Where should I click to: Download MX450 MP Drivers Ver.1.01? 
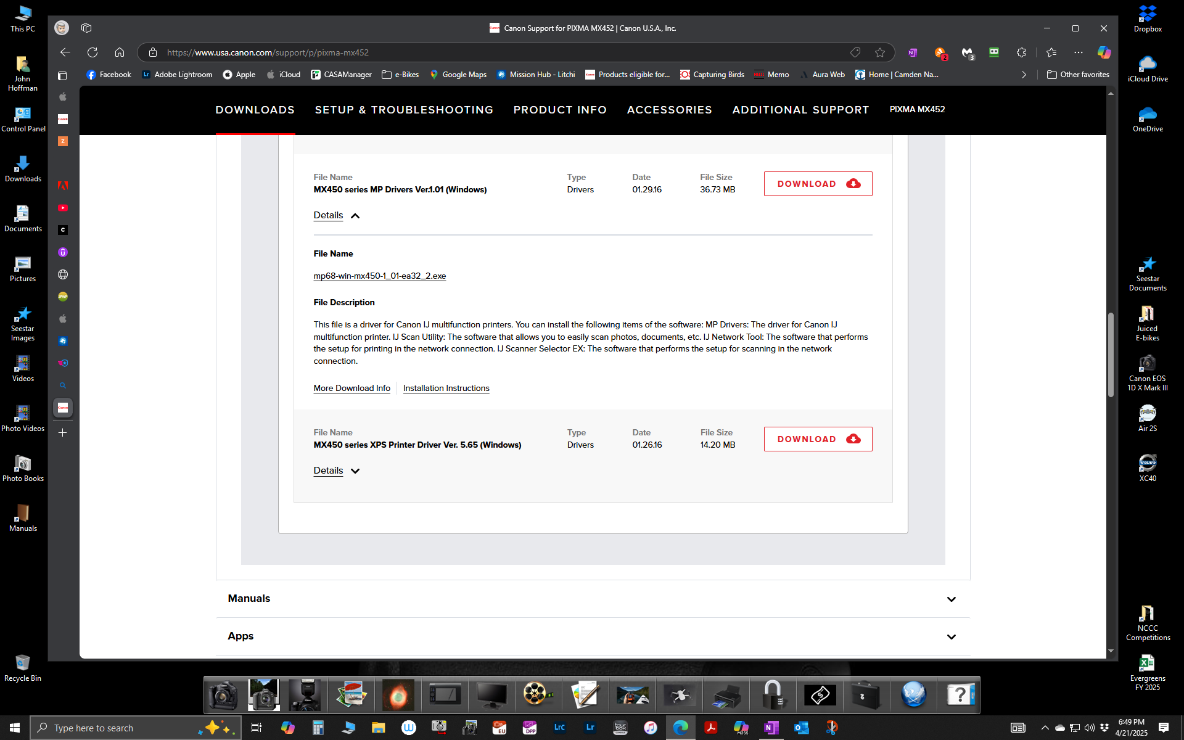coord(818,184)
